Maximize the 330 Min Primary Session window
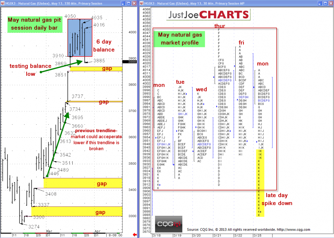 pos(128,3)
